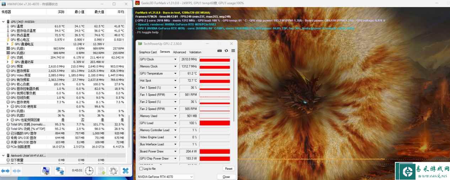Open the GPU Clock sensor dropdown
The height and width of the screenshot is (180, 450).
(175, 59)
